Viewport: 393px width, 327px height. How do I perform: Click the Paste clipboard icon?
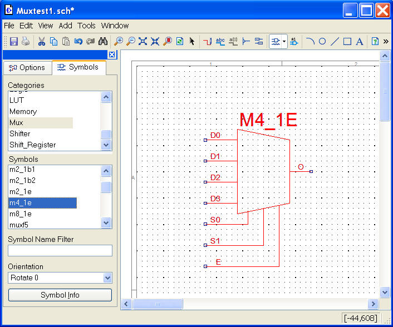(66, 41)
